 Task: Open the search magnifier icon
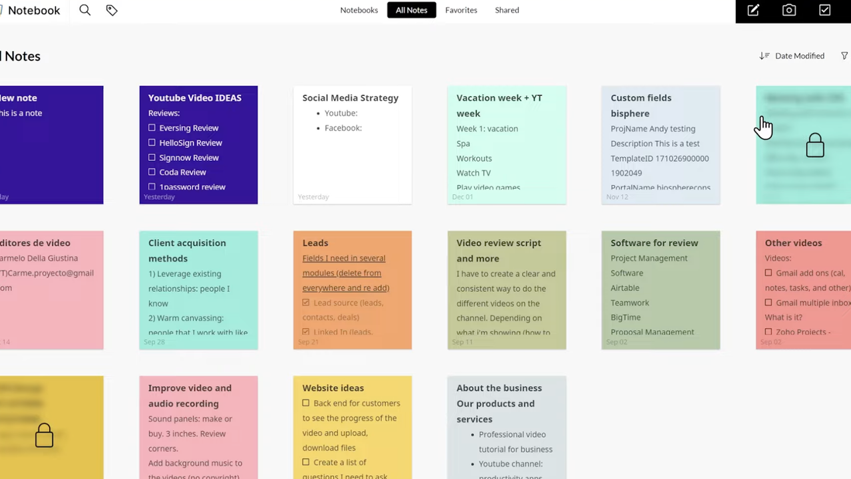pos(85,10)
